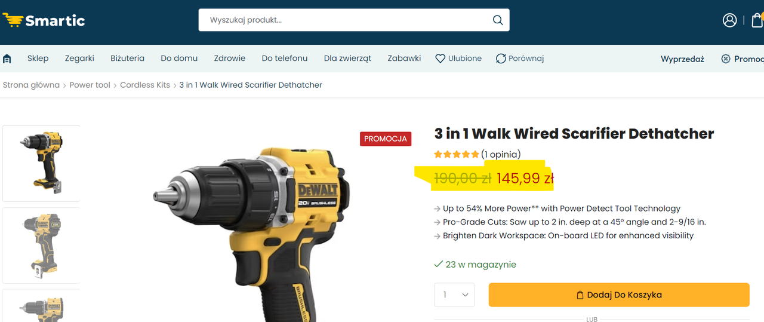Click the Promocje percent badge icon
Screen dimensions: 764x322
pos(726,59)
